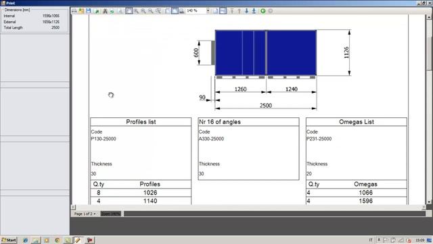Click the '600' dimension label
Viewport: 433px width, 244px height.
click(x=196, y=53)
